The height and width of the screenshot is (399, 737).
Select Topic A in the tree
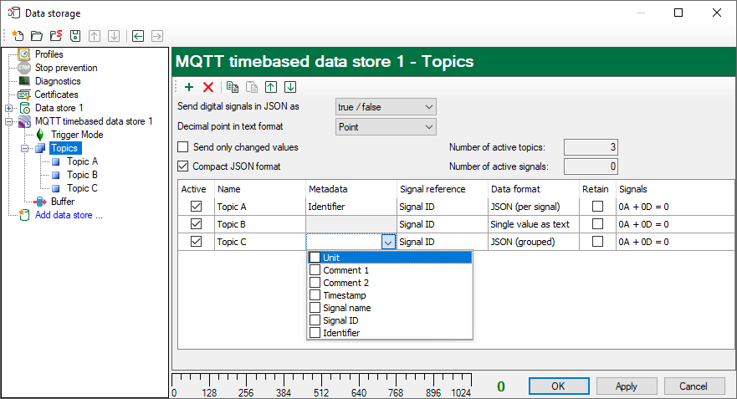[82, 161]
